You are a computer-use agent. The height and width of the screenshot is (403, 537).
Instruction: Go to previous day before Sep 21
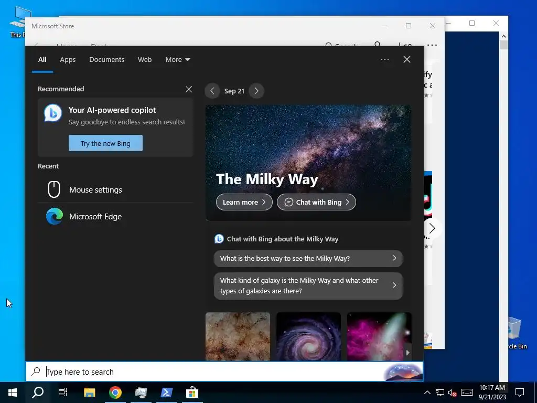point(212,91)
